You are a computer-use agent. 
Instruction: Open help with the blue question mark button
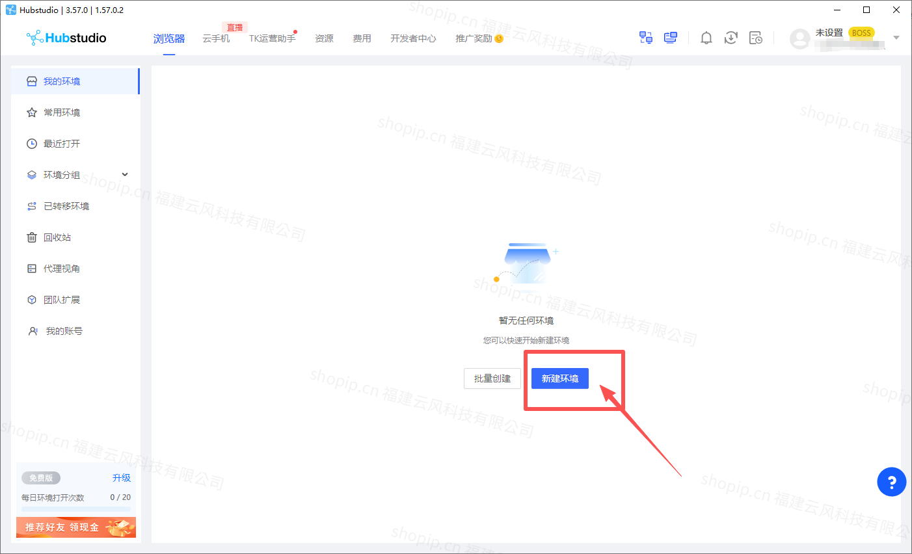coord(892,482)
